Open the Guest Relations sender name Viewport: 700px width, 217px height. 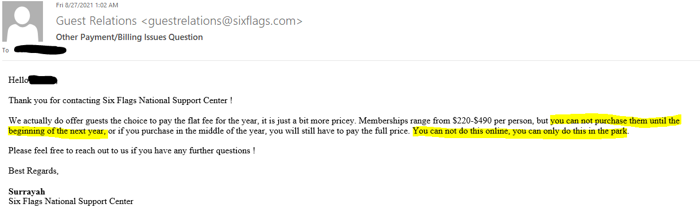point(96,21)
